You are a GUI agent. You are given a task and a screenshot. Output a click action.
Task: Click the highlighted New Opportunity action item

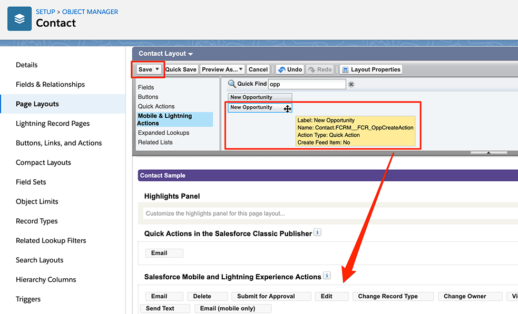coord(260,107)
